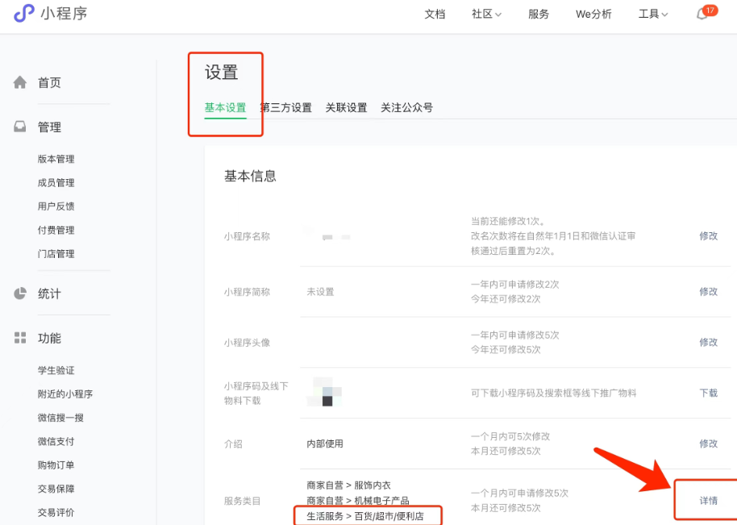The image size is (737, 525).
Task: Open 微信支付 in the sidebar
Action: (x=56, y=441)
